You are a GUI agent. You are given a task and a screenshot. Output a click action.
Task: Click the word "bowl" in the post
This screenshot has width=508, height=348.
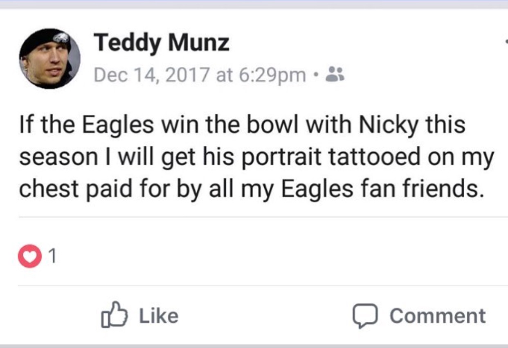tap(278, 125)
